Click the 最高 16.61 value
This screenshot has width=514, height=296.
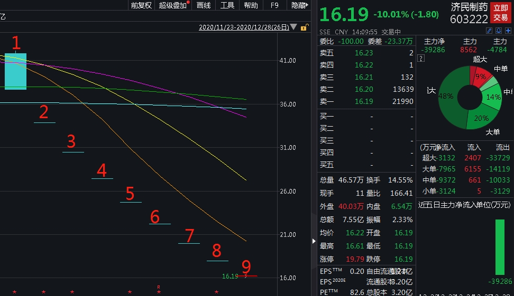[x=355, y=246]
